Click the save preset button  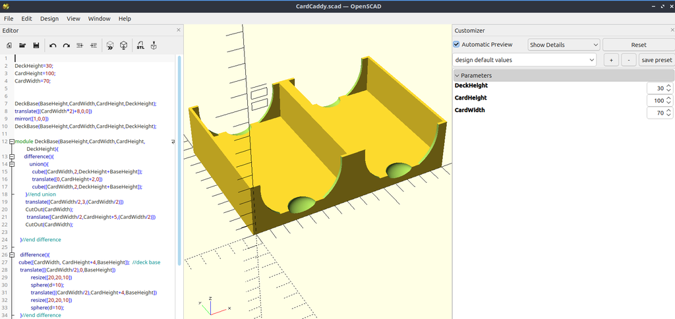(657, 60)
